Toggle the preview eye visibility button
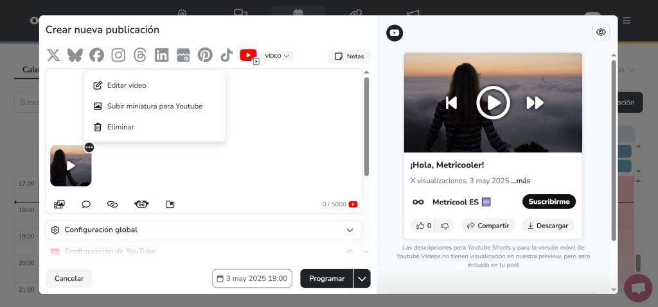Image resolution: width=658 pixels, height=307 pixels. tap(601, 32)
